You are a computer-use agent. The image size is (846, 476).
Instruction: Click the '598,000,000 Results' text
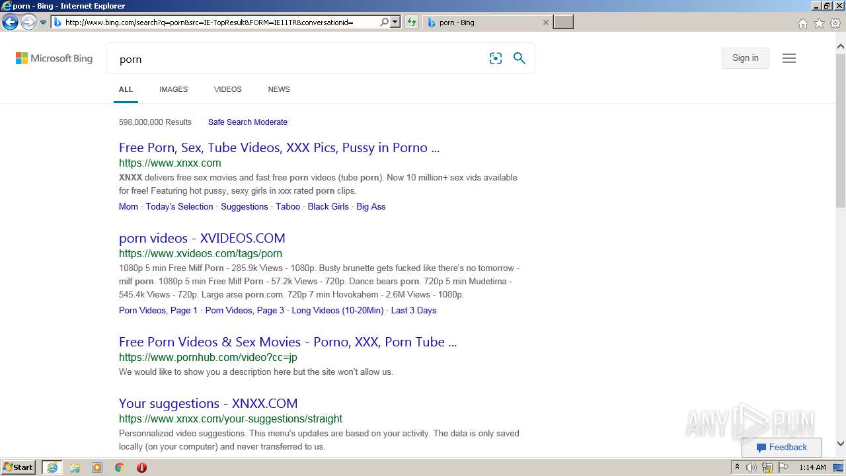coord(155,122)
